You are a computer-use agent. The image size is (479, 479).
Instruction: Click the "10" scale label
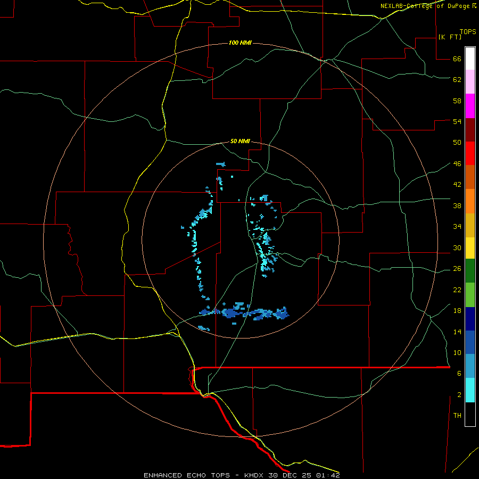point(457,352)
